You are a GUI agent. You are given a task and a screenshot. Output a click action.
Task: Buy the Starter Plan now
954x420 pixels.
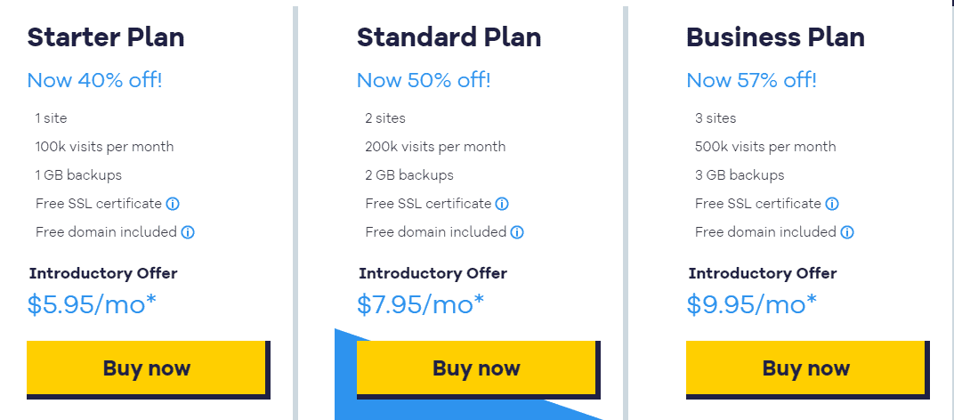point(146,367)
